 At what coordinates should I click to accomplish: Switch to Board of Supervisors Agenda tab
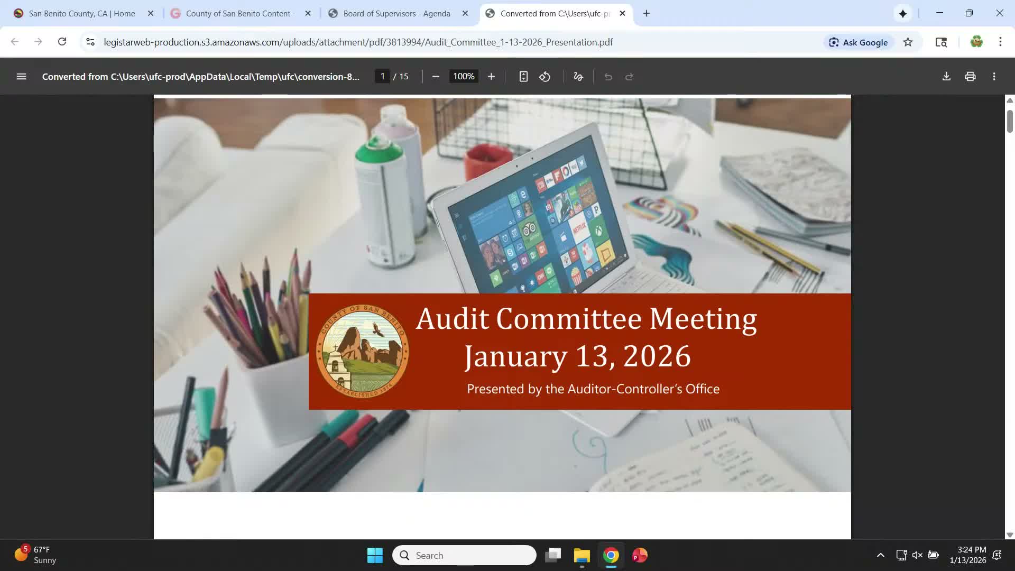[x=396, y=13]
